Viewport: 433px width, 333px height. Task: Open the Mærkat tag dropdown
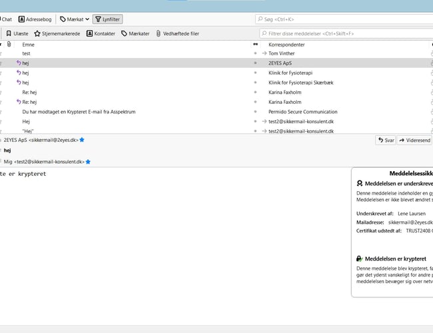pyautogui.click(x=74, y=19)
